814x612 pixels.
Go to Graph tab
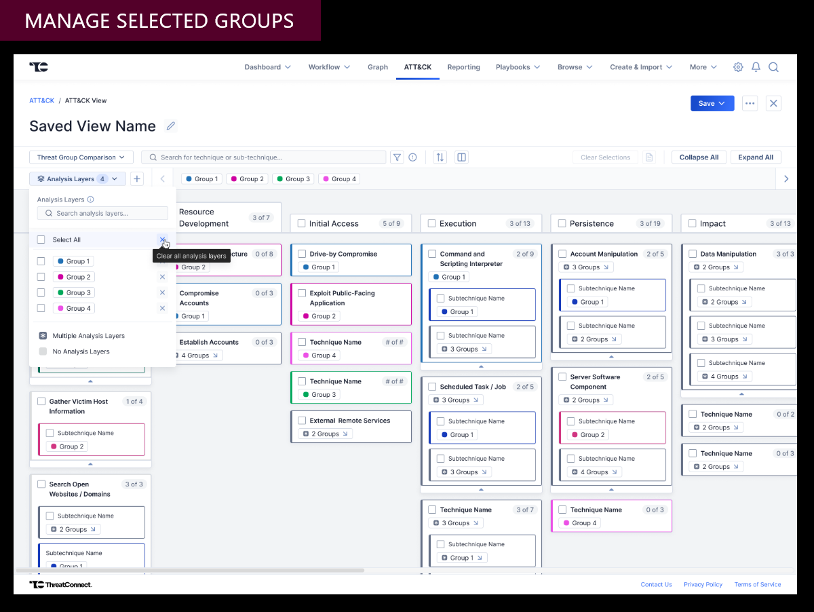(x=378, y=67)
